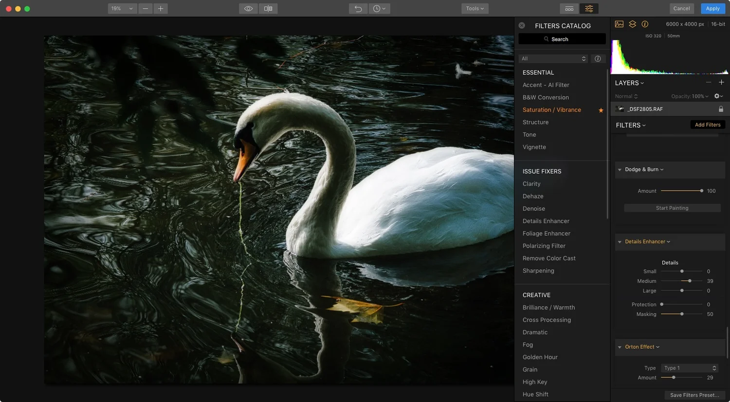Close the Filters Catalog panel
This screenshot has width=730, height=402.
[522, 25]
